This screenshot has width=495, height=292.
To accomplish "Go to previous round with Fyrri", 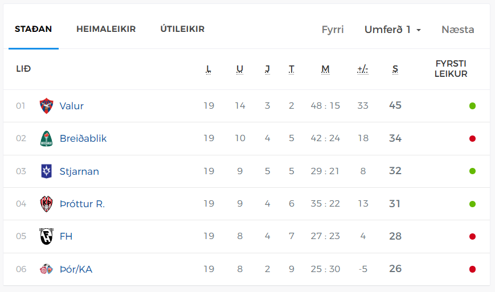I will 333,30.
